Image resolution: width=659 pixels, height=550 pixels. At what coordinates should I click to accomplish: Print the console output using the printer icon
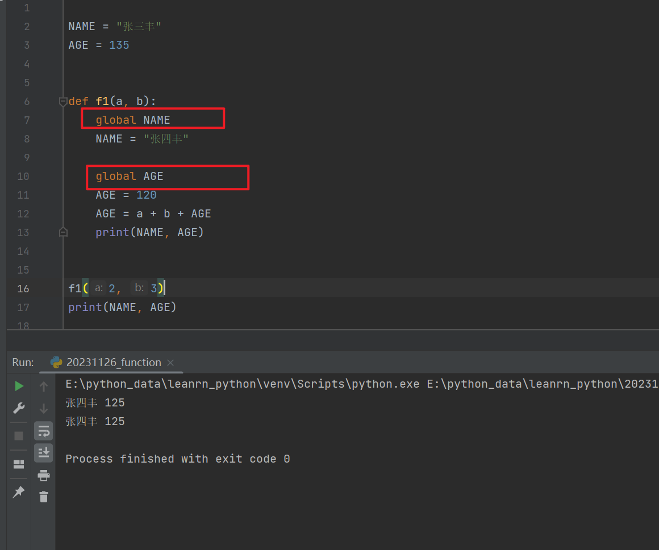[44, 476]
